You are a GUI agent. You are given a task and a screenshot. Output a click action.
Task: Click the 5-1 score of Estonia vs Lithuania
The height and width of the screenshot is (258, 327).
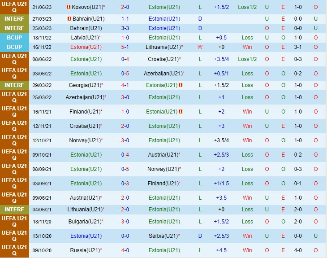tap(125, 47)
